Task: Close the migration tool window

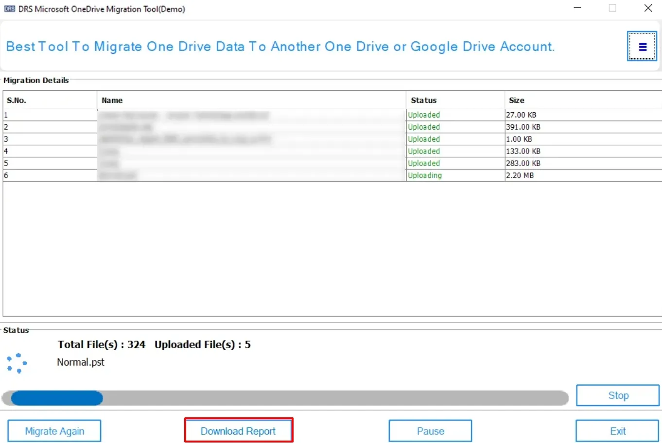Action: click(x=648, y=8)
